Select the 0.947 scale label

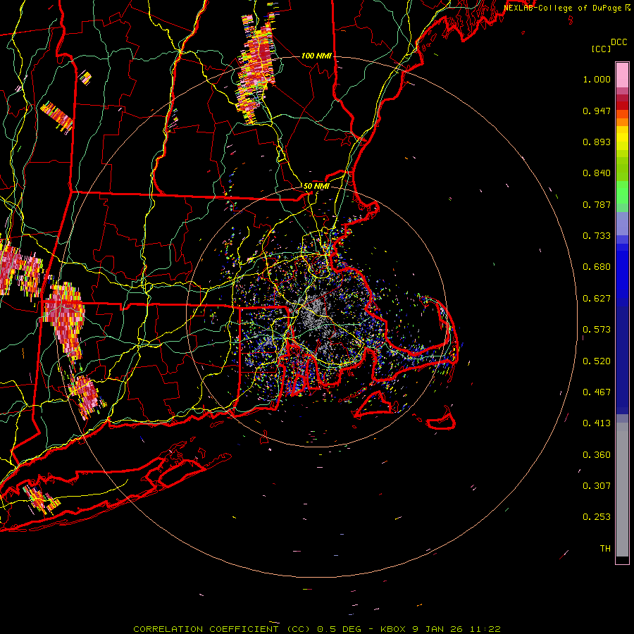[597, 111]
